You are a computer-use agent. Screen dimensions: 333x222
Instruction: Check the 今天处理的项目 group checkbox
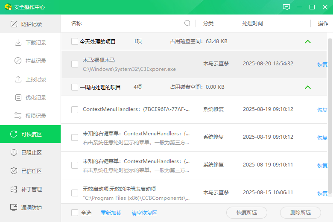pyautogui.click(x=75, y=41)
